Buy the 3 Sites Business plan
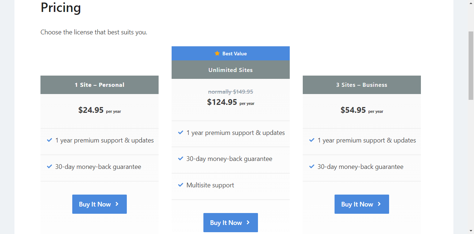The image size is (474, 234). coord(362,204)
